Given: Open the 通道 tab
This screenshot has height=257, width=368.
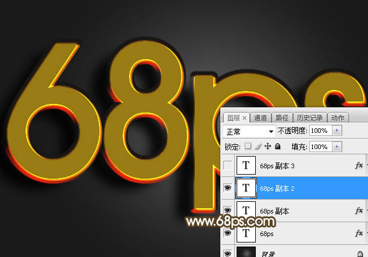Looking at the screenshot, I should [x=260, y=118].
